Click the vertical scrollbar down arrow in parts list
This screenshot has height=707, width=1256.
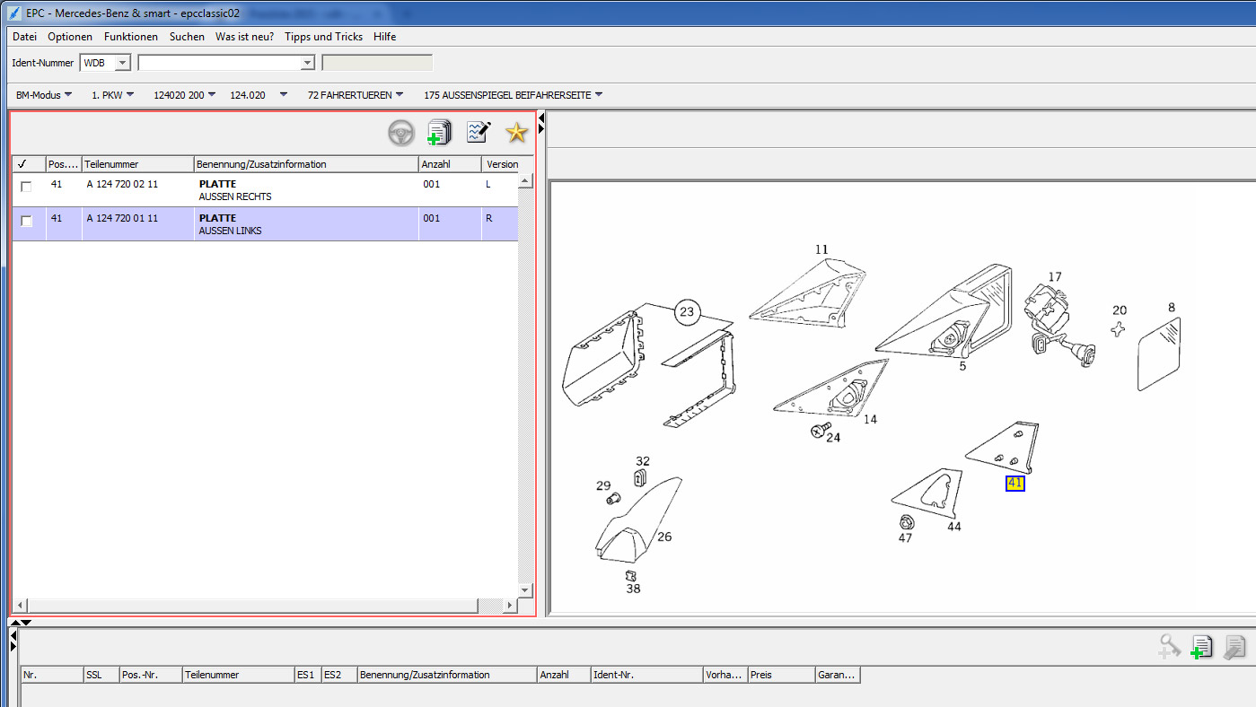point(526,590)
